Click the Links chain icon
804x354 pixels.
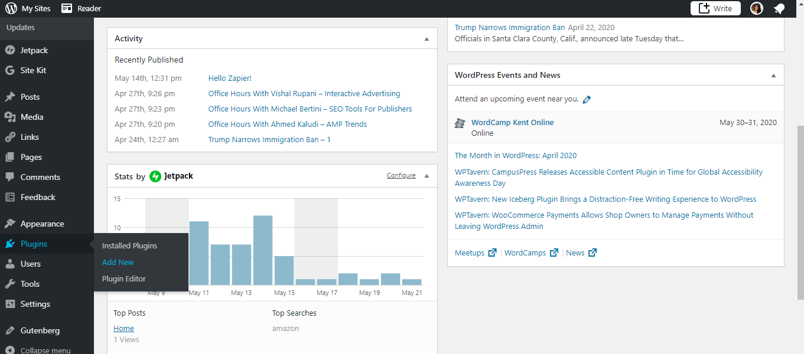10,137
